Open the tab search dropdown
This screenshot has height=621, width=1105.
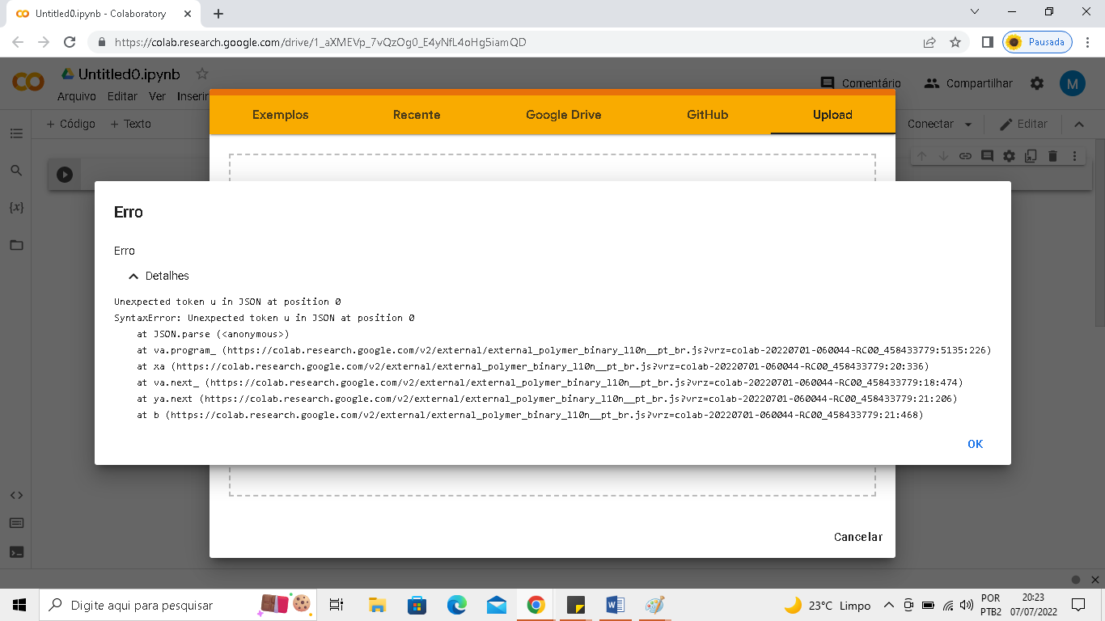[x=975, y=12]
